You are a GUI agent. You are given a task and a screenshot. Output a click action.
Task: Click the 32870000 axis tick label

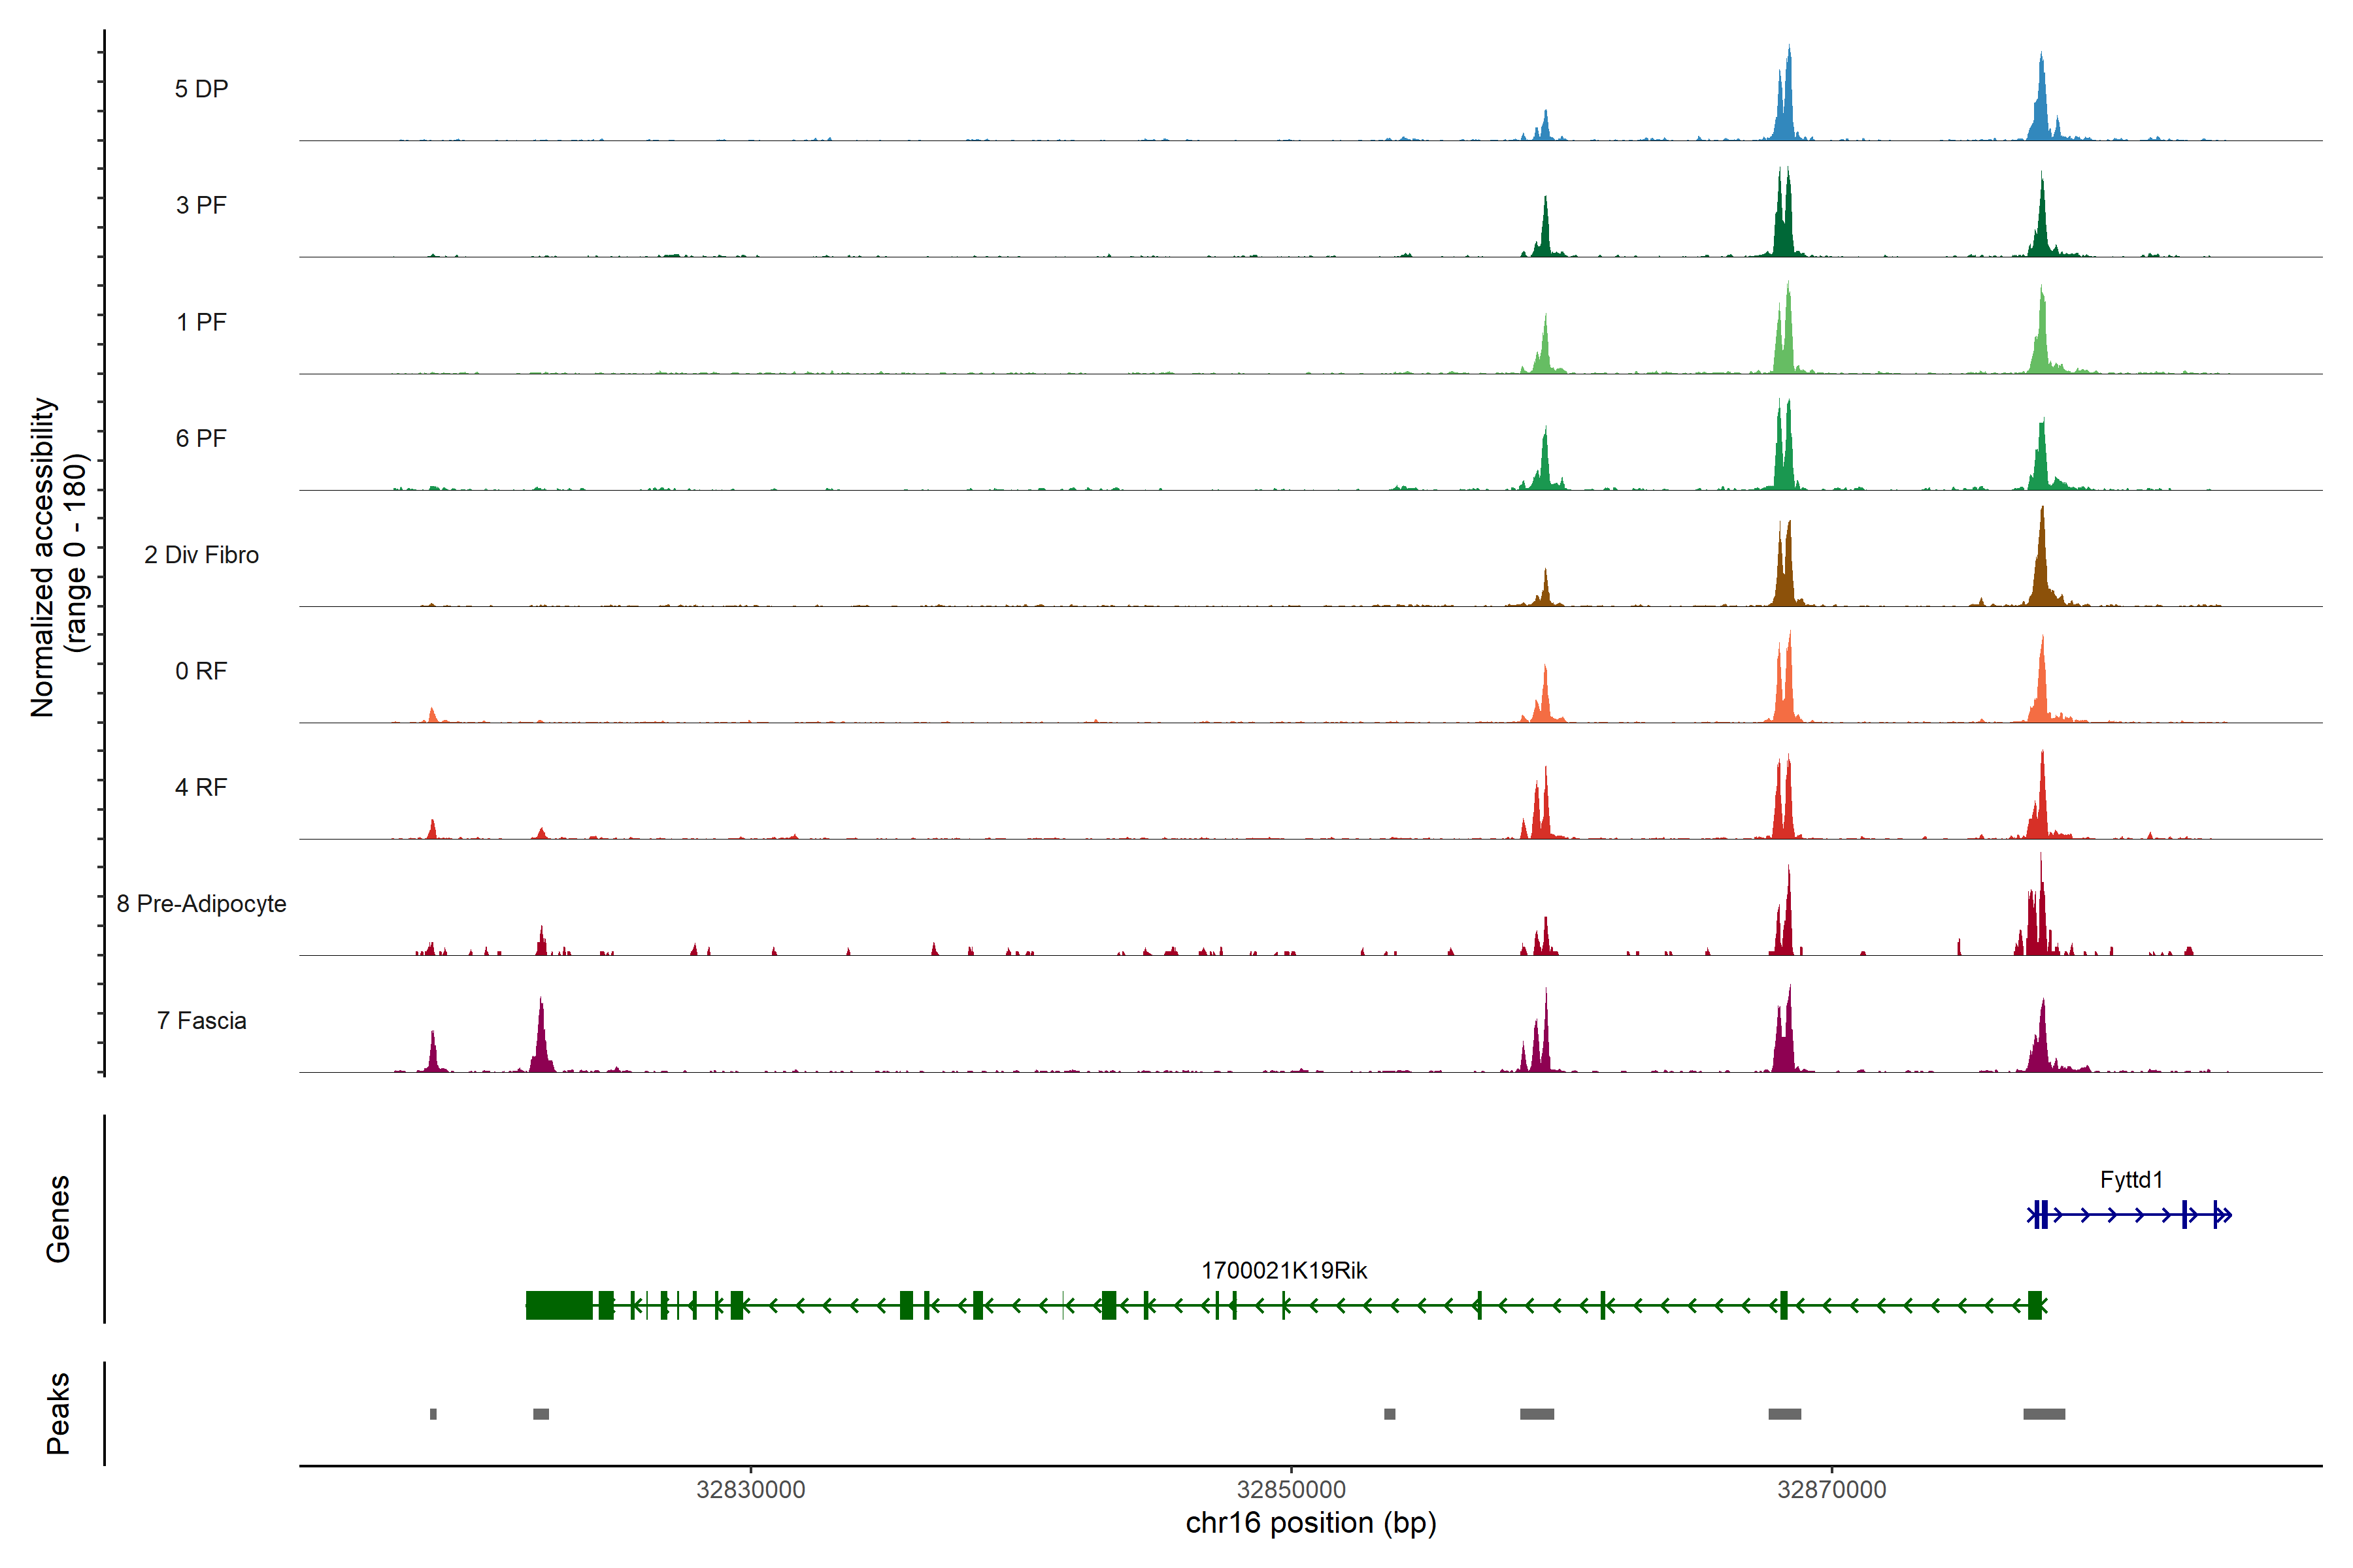pyautogui.click(x=1831, y=1490)
